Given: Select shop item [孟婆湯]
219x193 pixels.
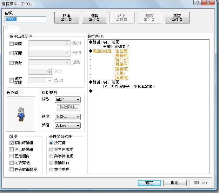Looking at the screenshot, I should pyautogui.click(x=121, y=78).
